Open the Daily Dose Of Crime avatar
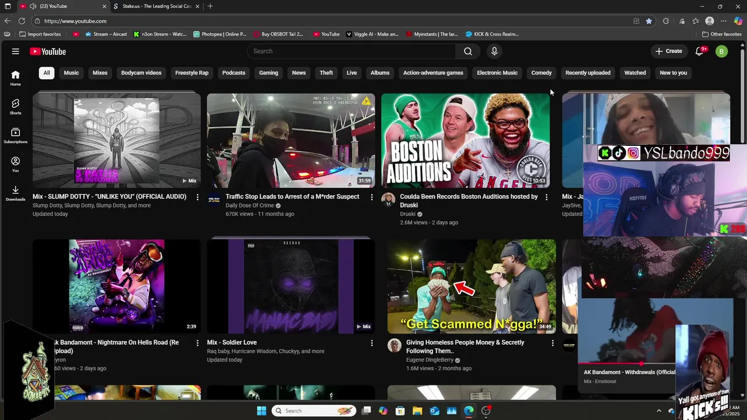 coord(214,200)
